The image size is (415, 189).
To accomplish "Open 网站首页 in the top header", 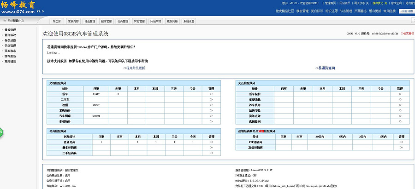I will (x=345, y=3).
